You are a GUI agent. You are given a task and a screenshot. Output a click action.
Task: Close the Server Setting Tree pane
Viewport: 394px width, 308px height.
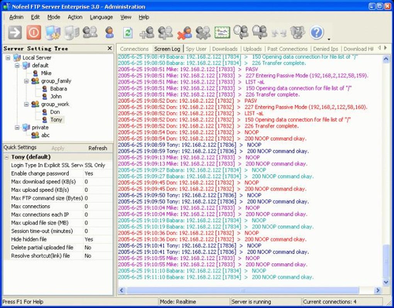pyautogui.click(x=110, y=48)
